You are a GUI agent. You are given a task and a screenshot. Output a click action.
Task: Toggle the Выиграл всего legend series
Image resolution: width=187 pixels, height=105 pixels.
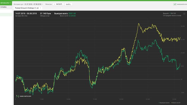tap(164, 103)
